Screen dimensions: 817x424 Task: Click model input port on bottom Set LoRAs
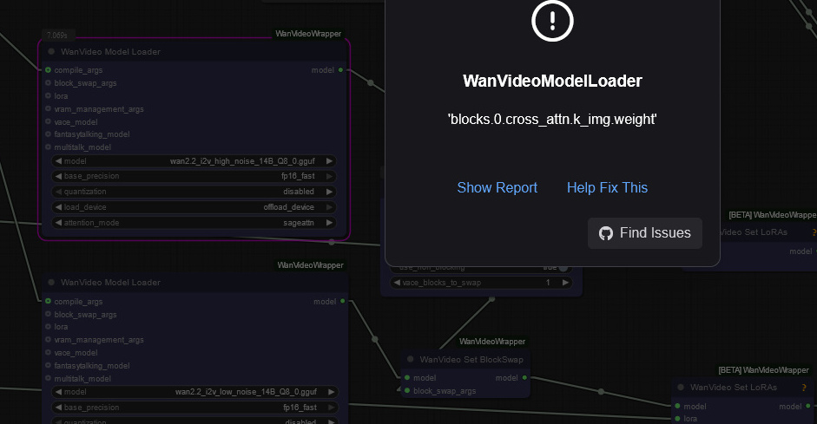click(677, 407)
